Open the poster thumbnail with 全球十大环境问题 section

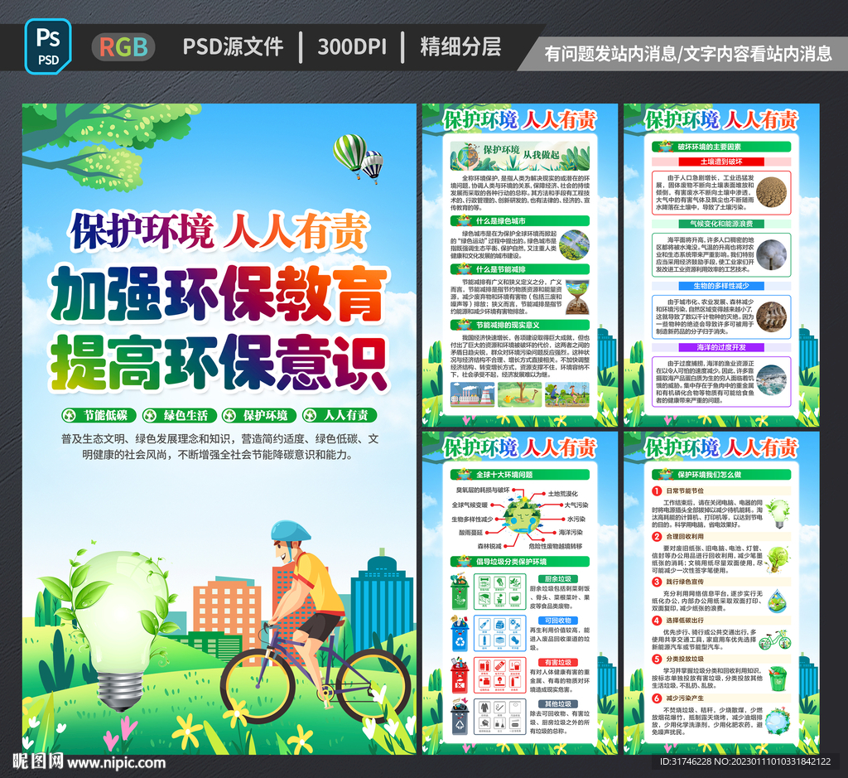(520, 592)
